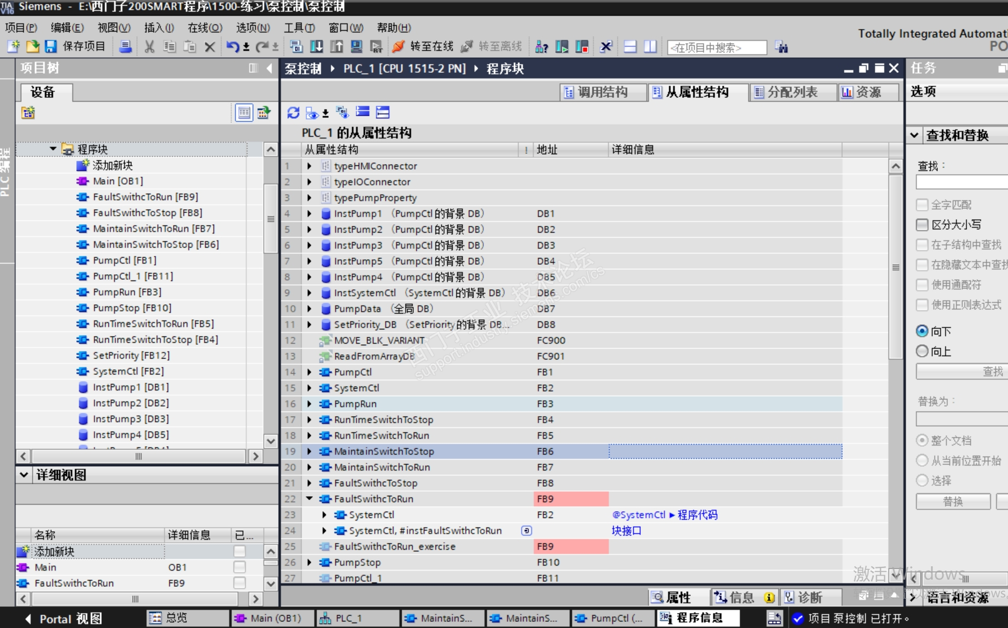Image resolution: width=1008 pixels, height=628 pixels.
Task: Switch to the 资源 tab
Action: coord(868,92)
